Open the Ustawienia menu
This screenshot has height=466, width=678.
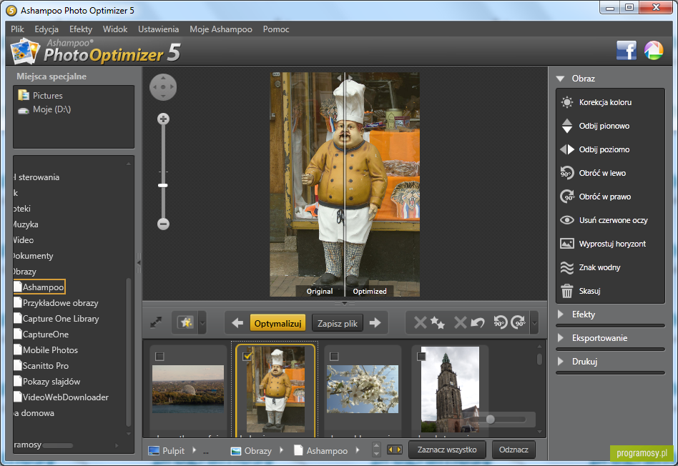pyautogui.click(x=158, y=29)
